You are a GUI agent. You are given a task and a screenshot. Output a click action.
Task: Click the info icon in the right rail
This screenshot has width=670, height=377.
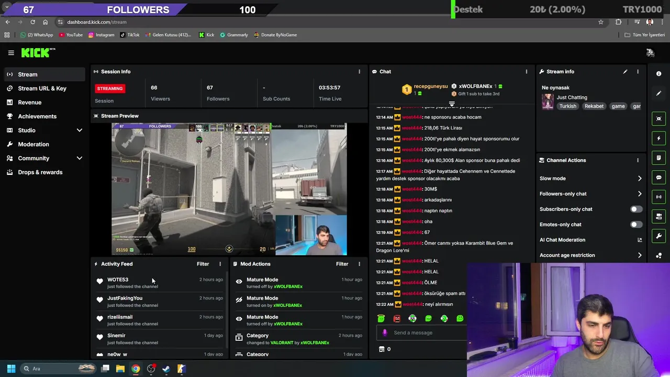click(658, 74)
